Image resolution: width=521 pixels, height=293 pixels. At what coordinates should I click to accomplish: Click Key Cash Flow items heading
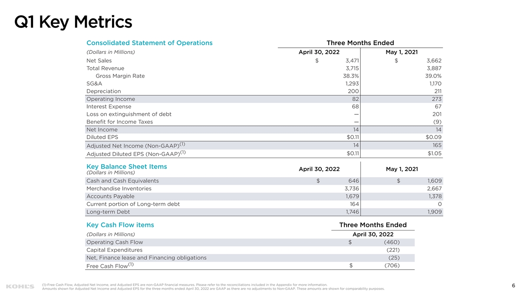tap(120, 225)
